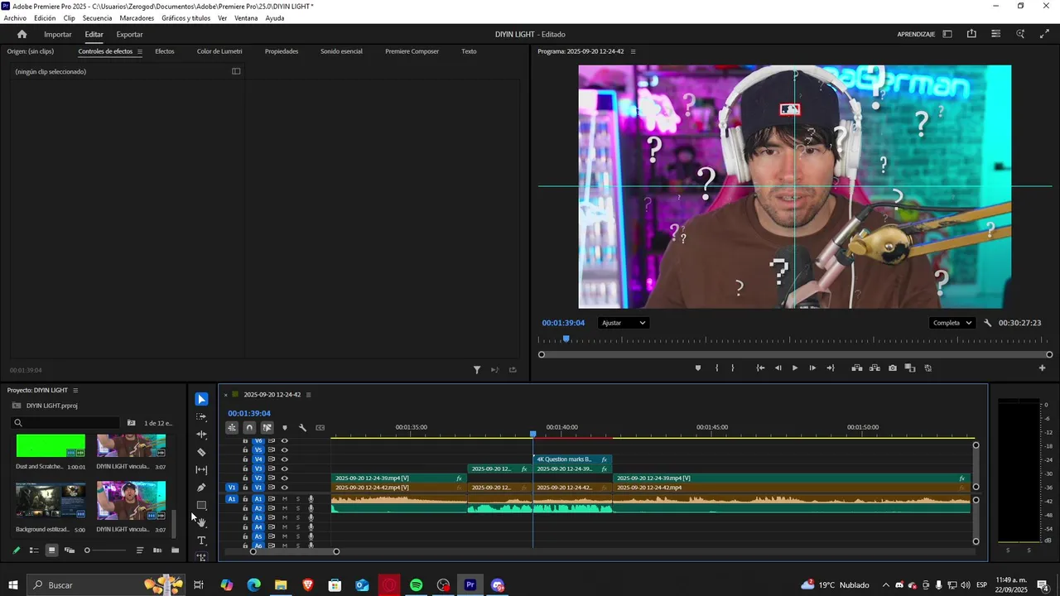
Task: Hide track V3 with eye icon
Action: coord(284,469)
